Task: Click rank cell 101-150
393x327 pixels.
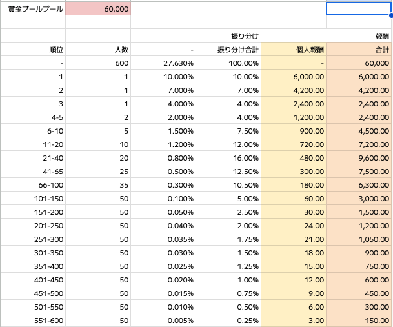Action: pyautogui.click(x=33, y=198)
